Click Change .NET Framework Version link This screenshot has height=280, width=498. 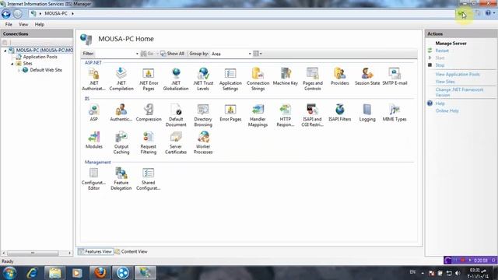click(x=459, y=93)
